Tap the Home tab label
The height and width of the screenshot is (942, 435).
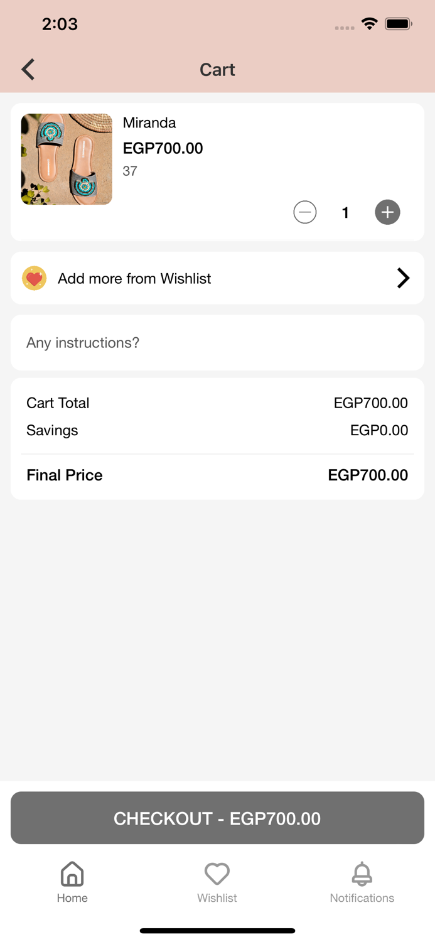(x=72, y=898)
